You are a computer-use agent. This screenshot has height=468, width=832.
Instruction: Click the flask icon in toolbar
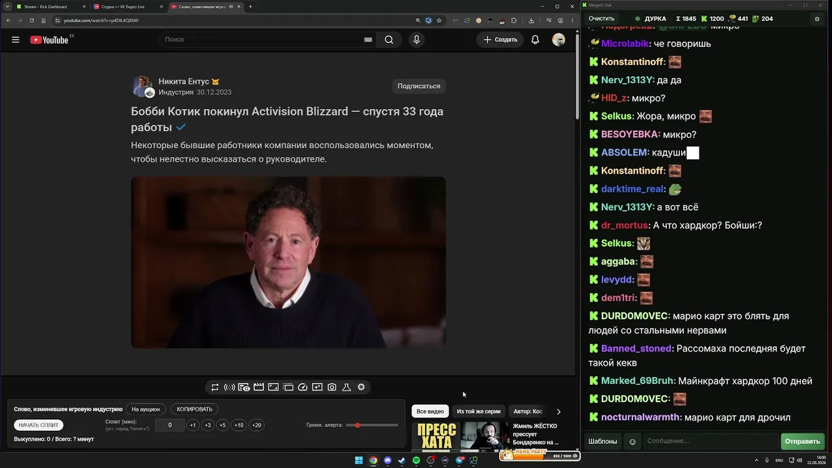click(x=346, y=387)
